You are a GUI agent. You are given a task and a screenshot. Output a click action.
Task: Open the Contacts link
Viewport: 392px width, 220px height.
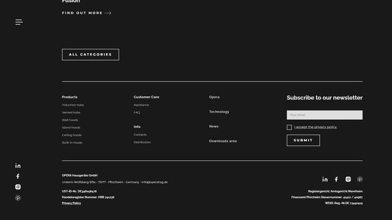pos(140,134)
